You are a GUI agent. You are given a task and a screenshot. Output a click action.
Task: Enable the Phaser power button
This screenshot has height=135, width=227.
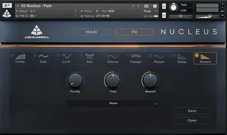pos(150,55)
